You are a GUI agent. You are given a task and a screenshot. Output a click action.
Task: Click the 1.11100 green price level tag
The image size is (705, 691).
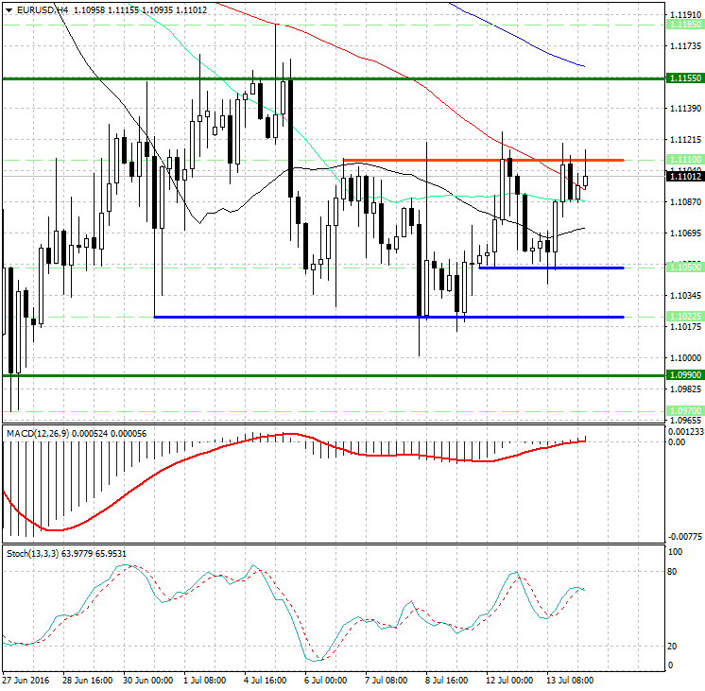685,159
